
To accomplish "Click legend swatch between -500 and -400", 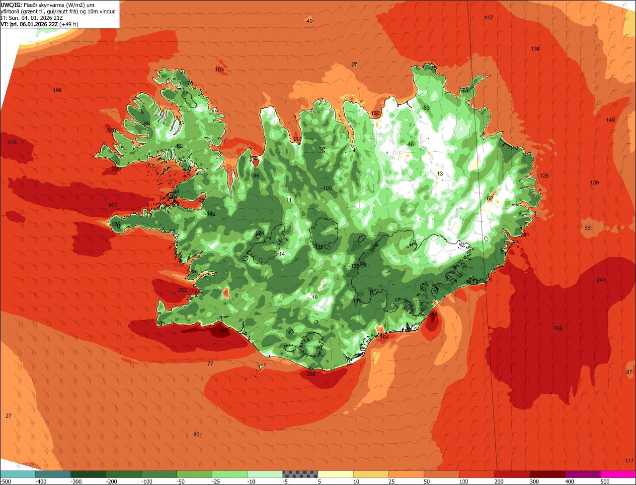I will coord(17,474).
